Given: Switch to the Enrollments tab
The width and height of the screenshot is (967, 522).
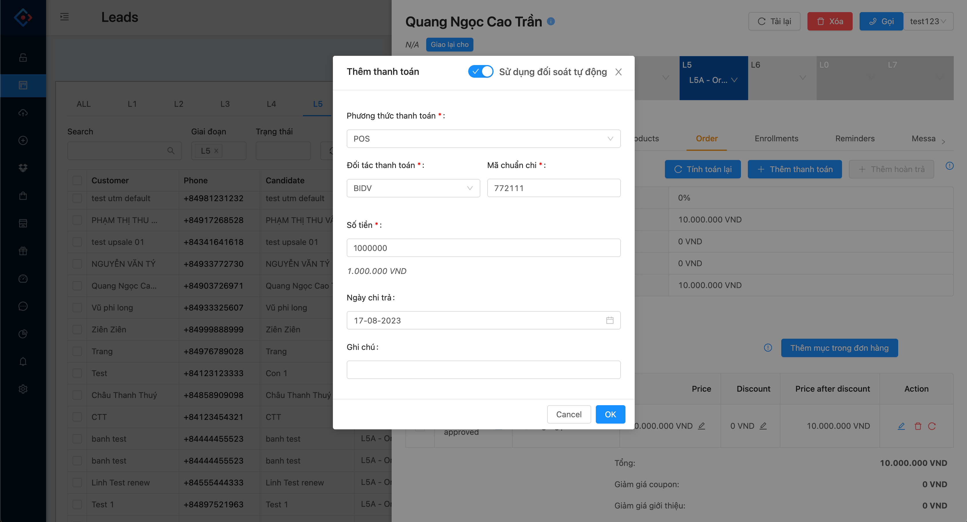Looking at the screenshot, I should (x=776, y=138).
